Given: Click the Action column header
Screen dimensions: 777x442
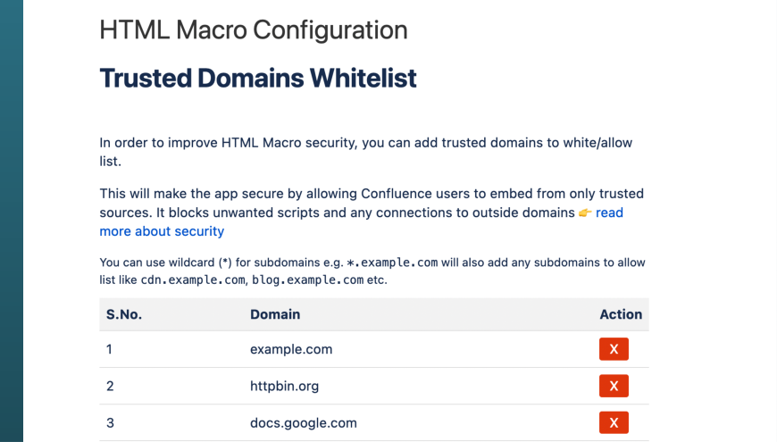Looking at the screenshot, I should (621, 314).
